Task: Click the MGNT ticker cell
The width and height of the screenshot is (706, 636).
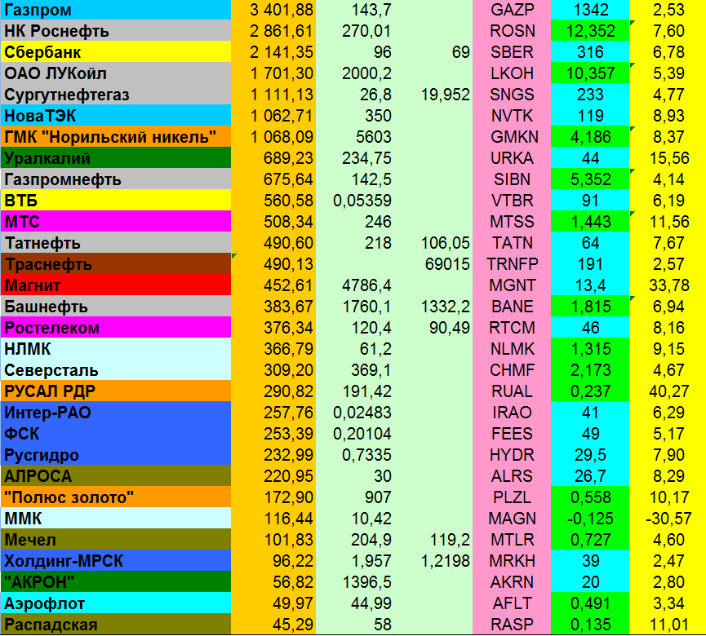Action: (512, 285)
